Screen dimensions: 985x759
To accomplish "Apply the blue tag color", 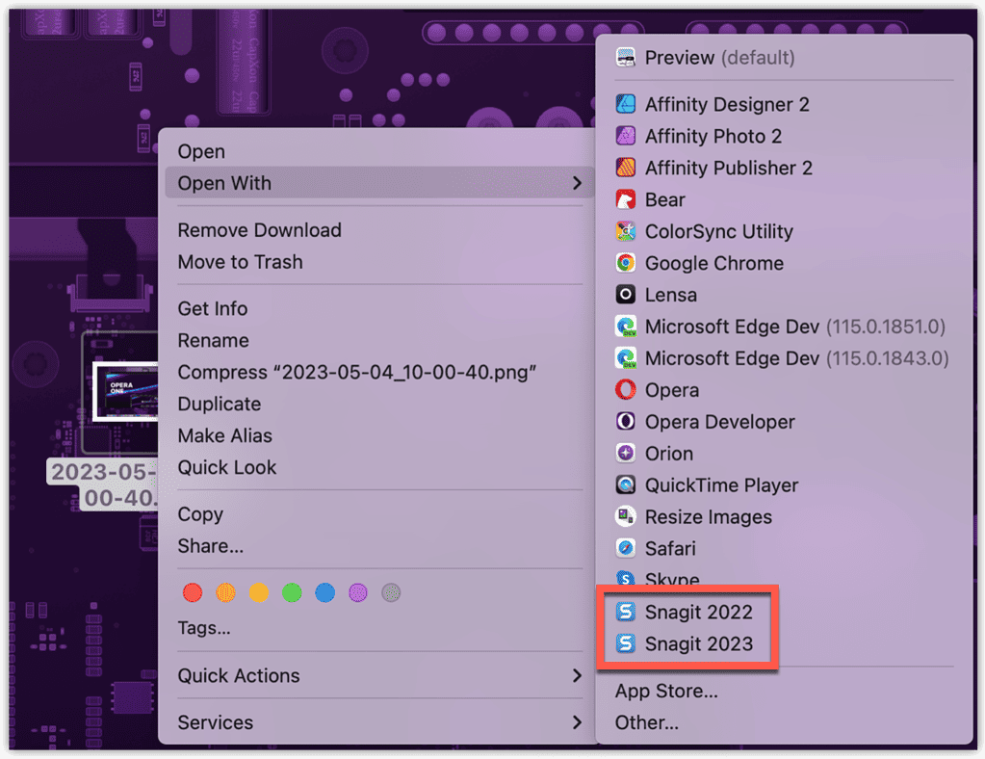I will point(324,591).
